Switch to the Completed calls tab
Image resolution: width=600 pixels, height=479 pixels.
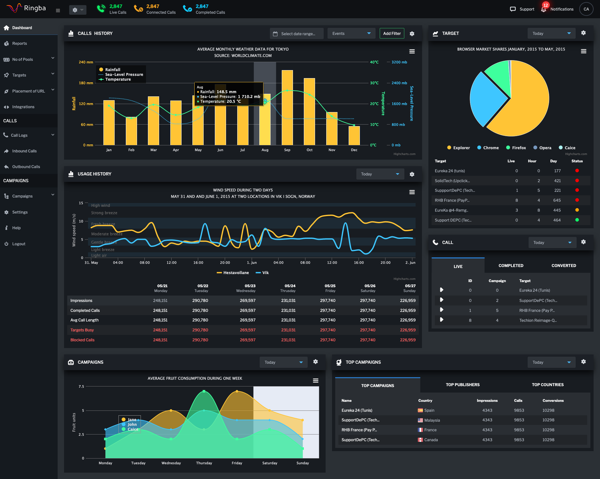(511, 265)
